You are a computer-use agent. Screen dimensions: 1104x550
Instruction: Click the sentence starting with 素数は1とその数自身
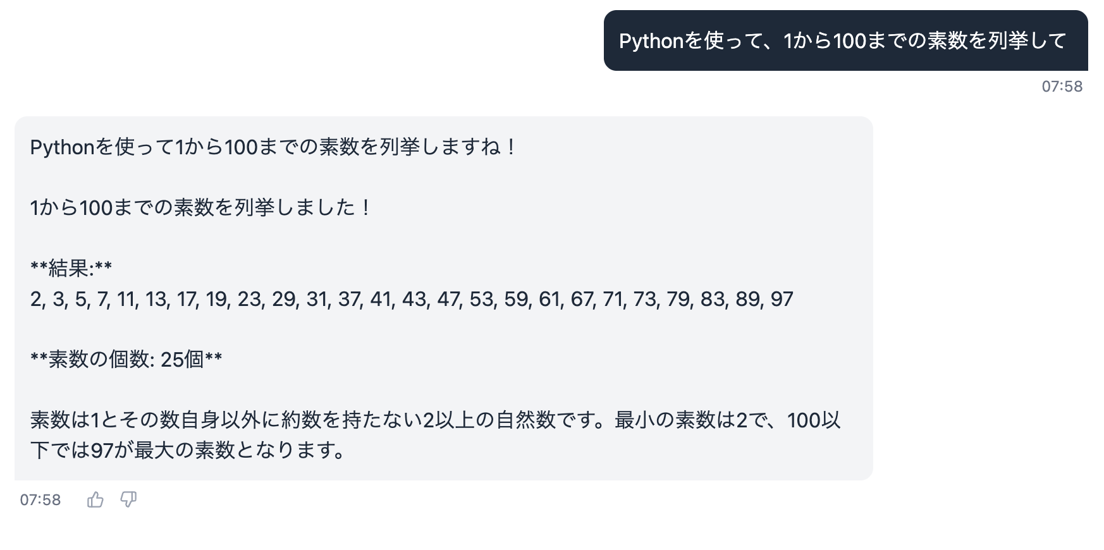click(435, 420)
